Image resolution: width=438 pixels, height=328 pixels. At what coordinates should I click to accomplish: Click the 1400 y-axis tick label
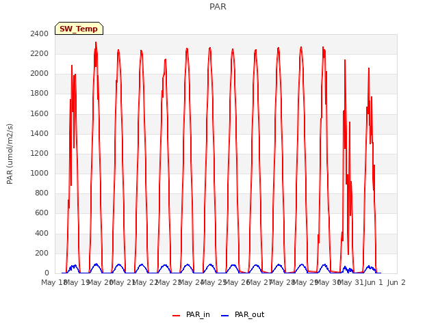40,134
